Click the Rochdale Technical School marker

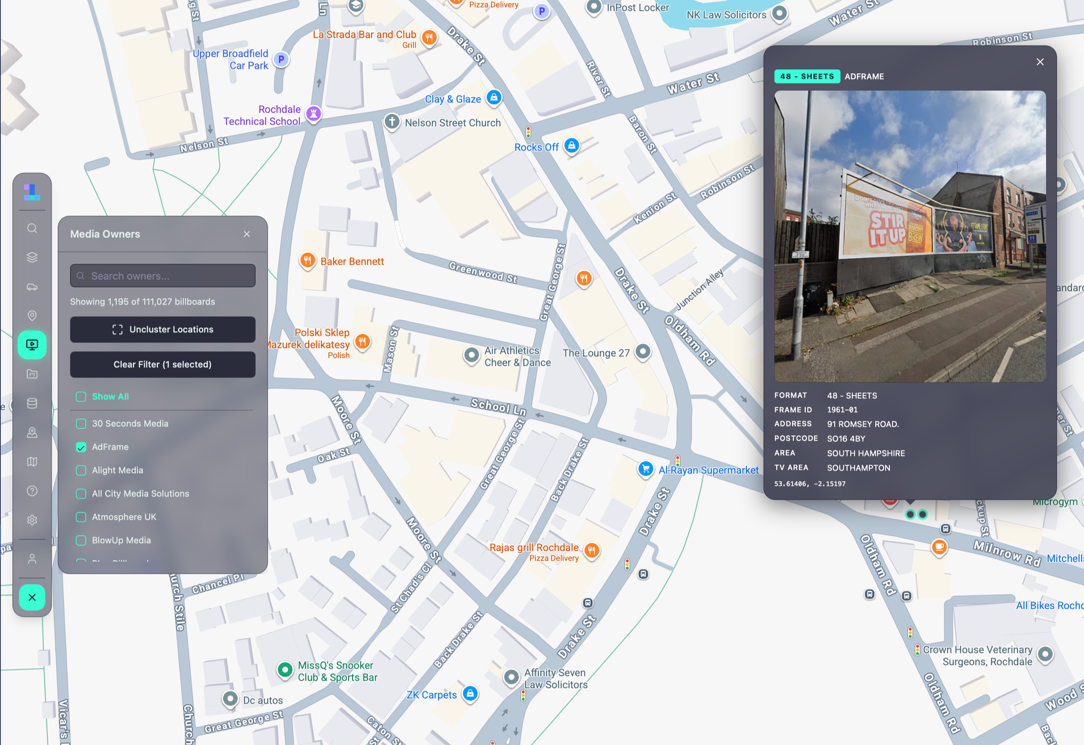313,113
